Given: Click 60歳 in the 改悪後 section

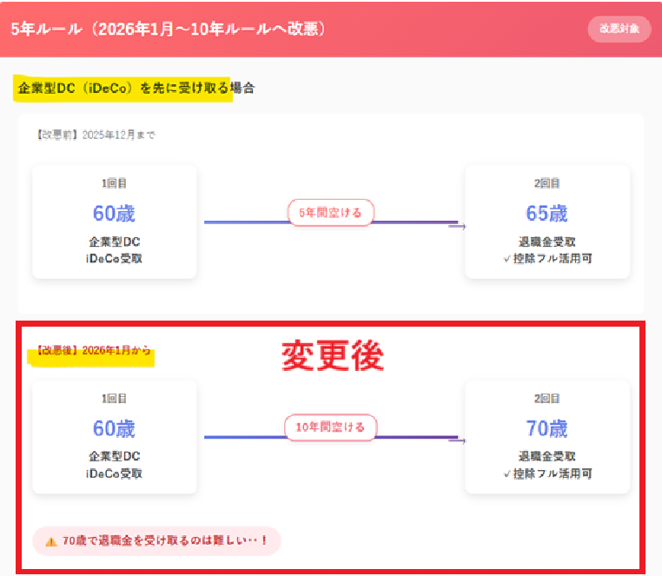Looking at the screenshot, I should coord(114,428).
